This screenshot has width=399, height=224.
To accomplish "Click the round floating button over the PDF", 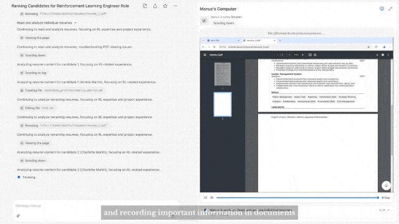I will tap(386, 185).
